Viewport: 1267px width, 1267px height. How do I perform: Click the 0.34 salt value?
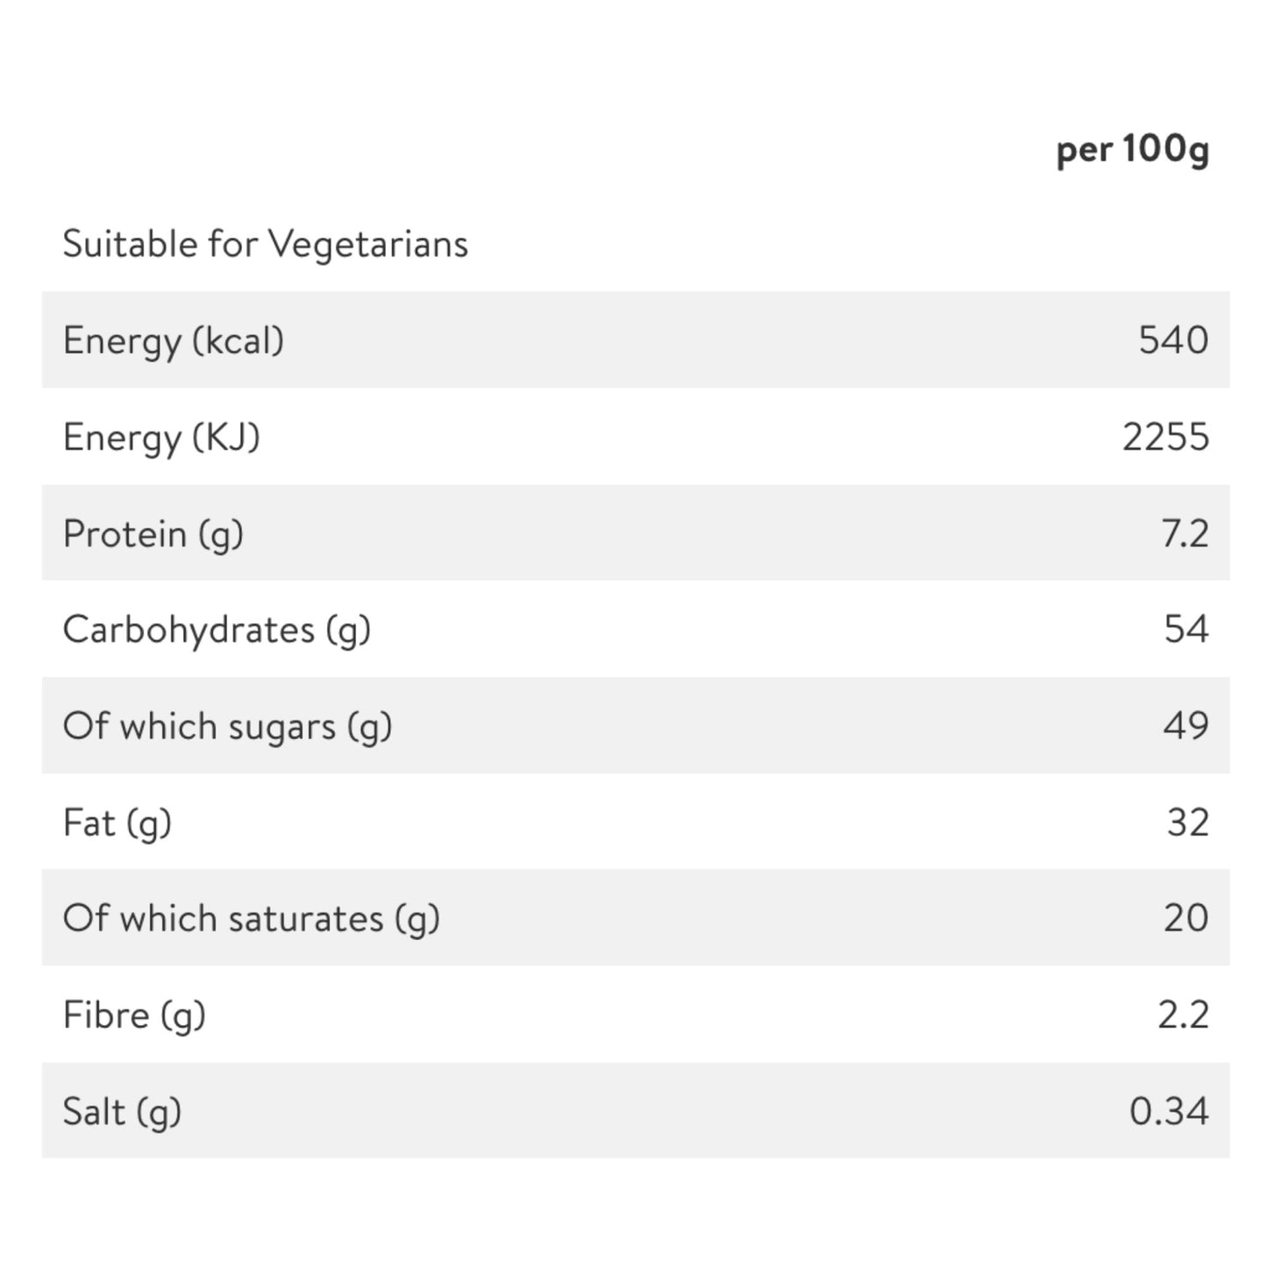1170,1111
